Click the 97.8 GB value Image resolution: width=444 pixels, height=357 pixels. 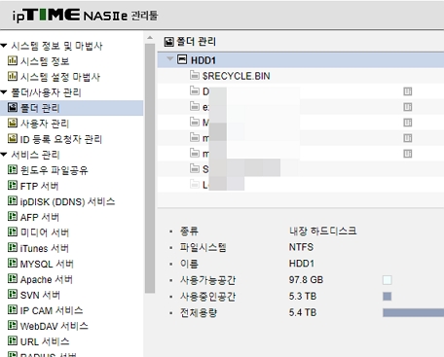coord(306,280)
